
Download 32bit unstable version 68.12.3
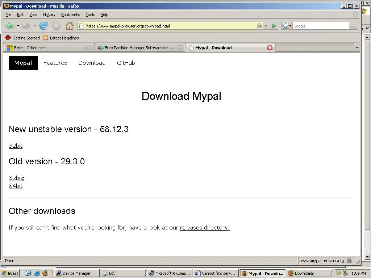(x=16, y=146)
